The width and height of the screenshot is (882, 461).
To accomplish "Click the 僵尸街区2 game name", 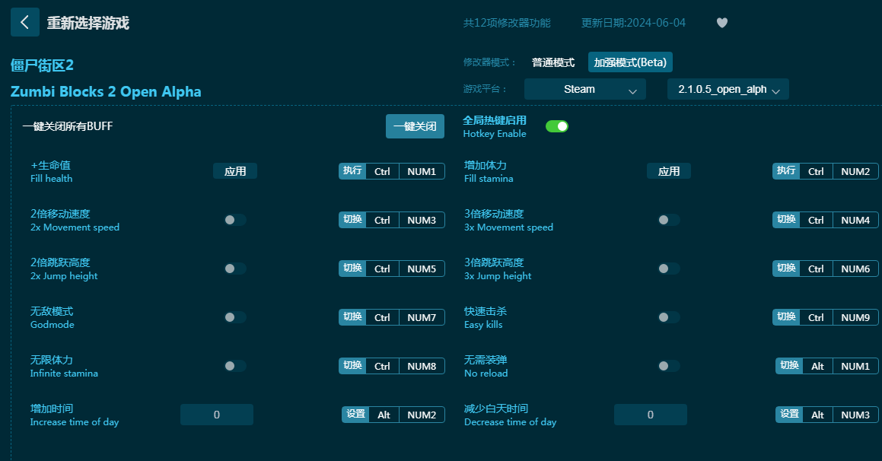I will point(42,65).
